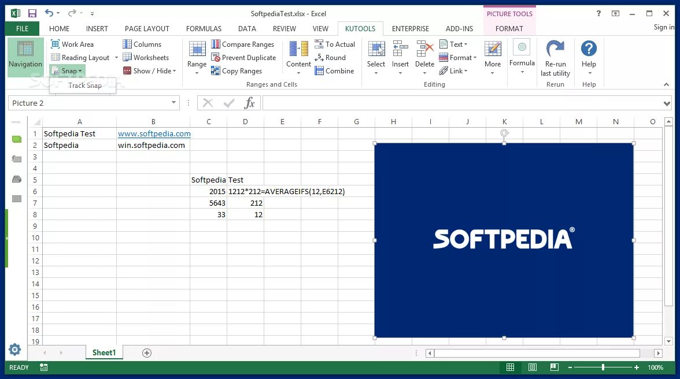Viewport: 680px width, 379px height.
Task: Select cell with win.softpedia.com
Action: (153, 145)
